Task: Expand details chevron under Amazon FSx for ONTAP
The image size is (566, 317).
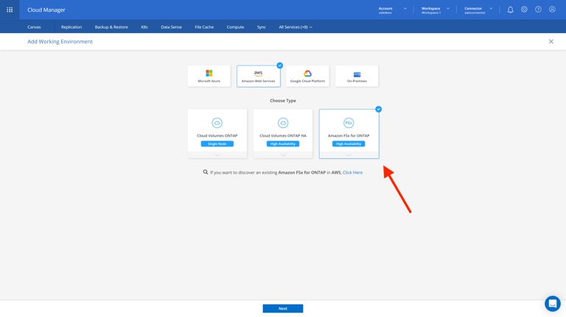Action: coord(349,155)
